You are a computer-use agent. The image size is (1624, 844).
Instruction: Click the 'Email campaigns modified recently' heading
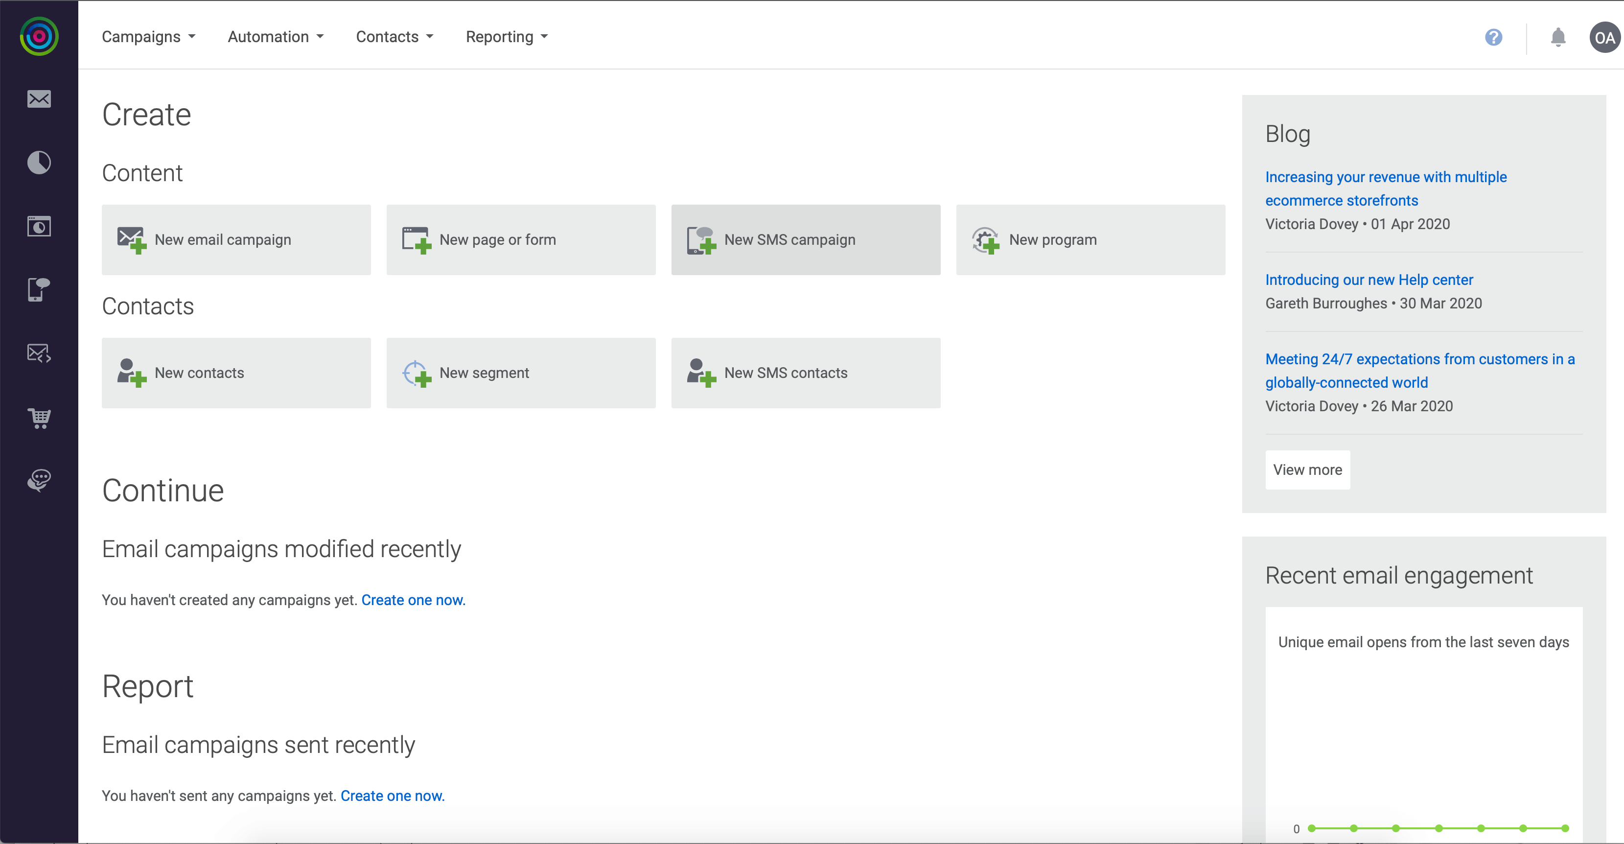pyautogui.click(x=281, y=549)
